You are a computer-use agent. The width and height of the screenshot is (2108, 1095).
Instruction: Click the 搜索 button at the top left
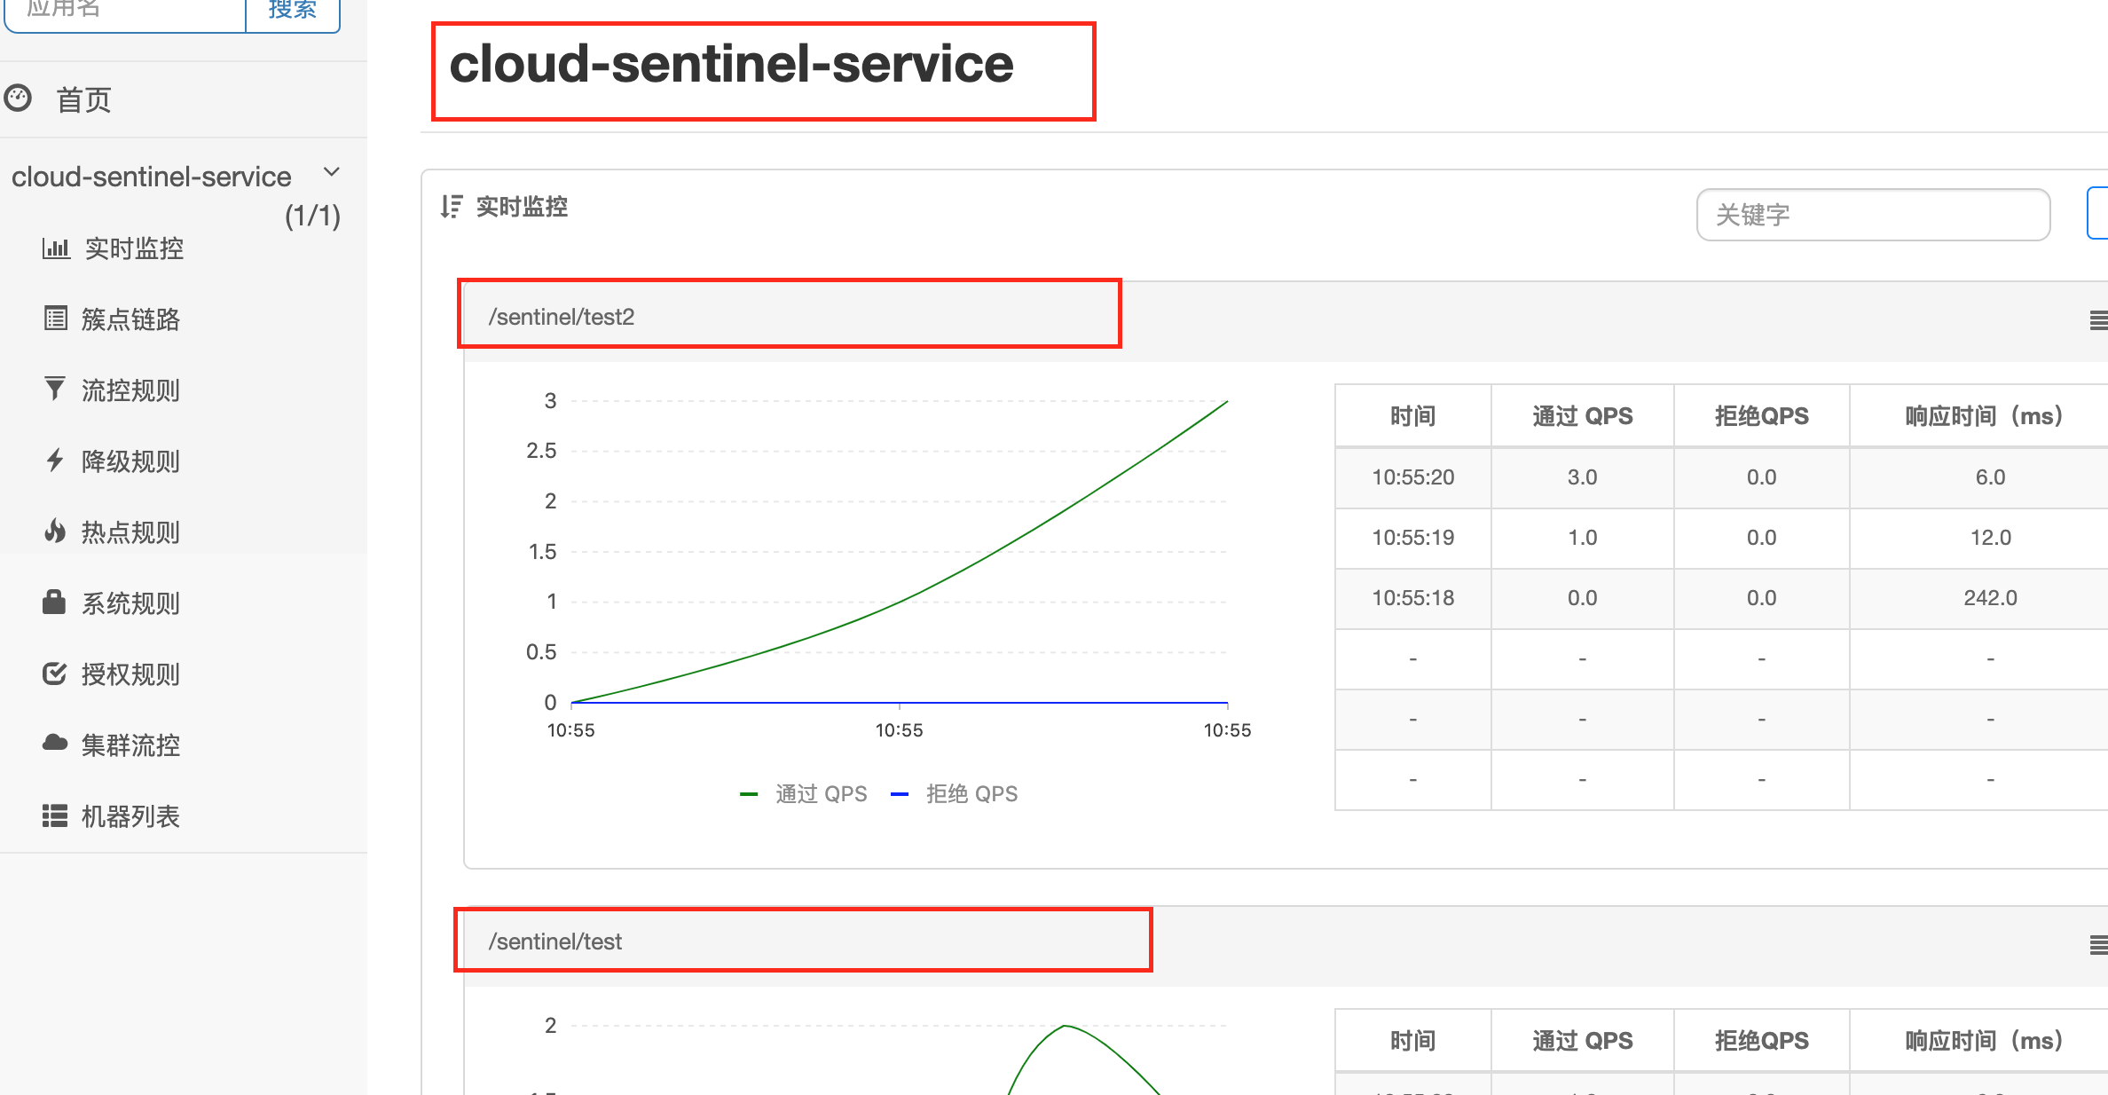click(292, 11)
